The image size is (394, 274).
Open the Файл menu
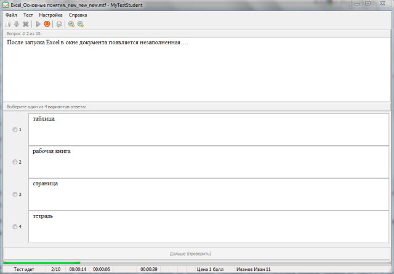pyautogui.click(x=10, y=14)
